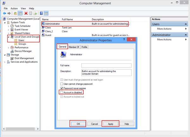190x137 pixels.
Task: Collapse the Storage node
Action: point(5,55)
